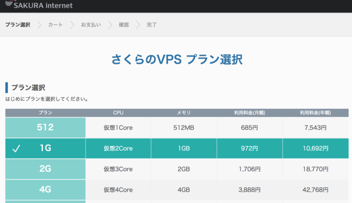Click the 利用料金(年額) column header
Image resolution: width=352 pixels, height=203 pixels.
315,113
